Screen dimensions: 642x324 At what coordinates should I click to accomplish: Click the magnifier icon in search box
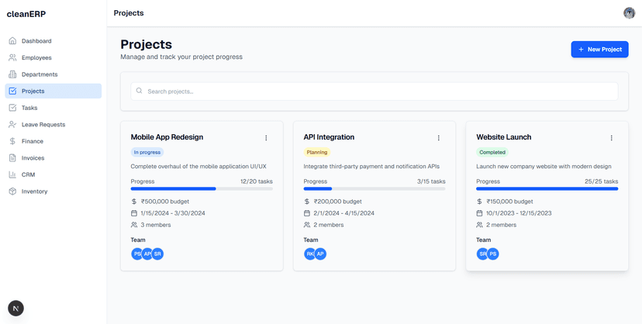pos(140,91)
